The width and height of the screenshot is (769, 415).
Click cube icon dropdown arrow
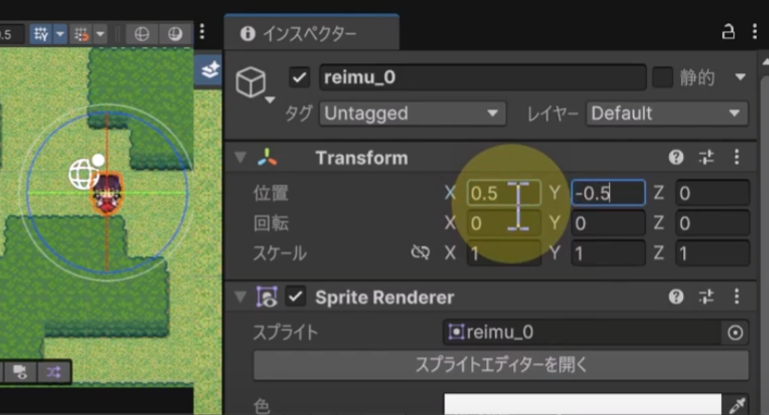[270, 100]
